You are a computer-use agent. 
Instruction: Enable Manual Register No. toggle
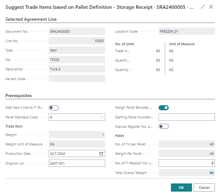tap(164, 126)
